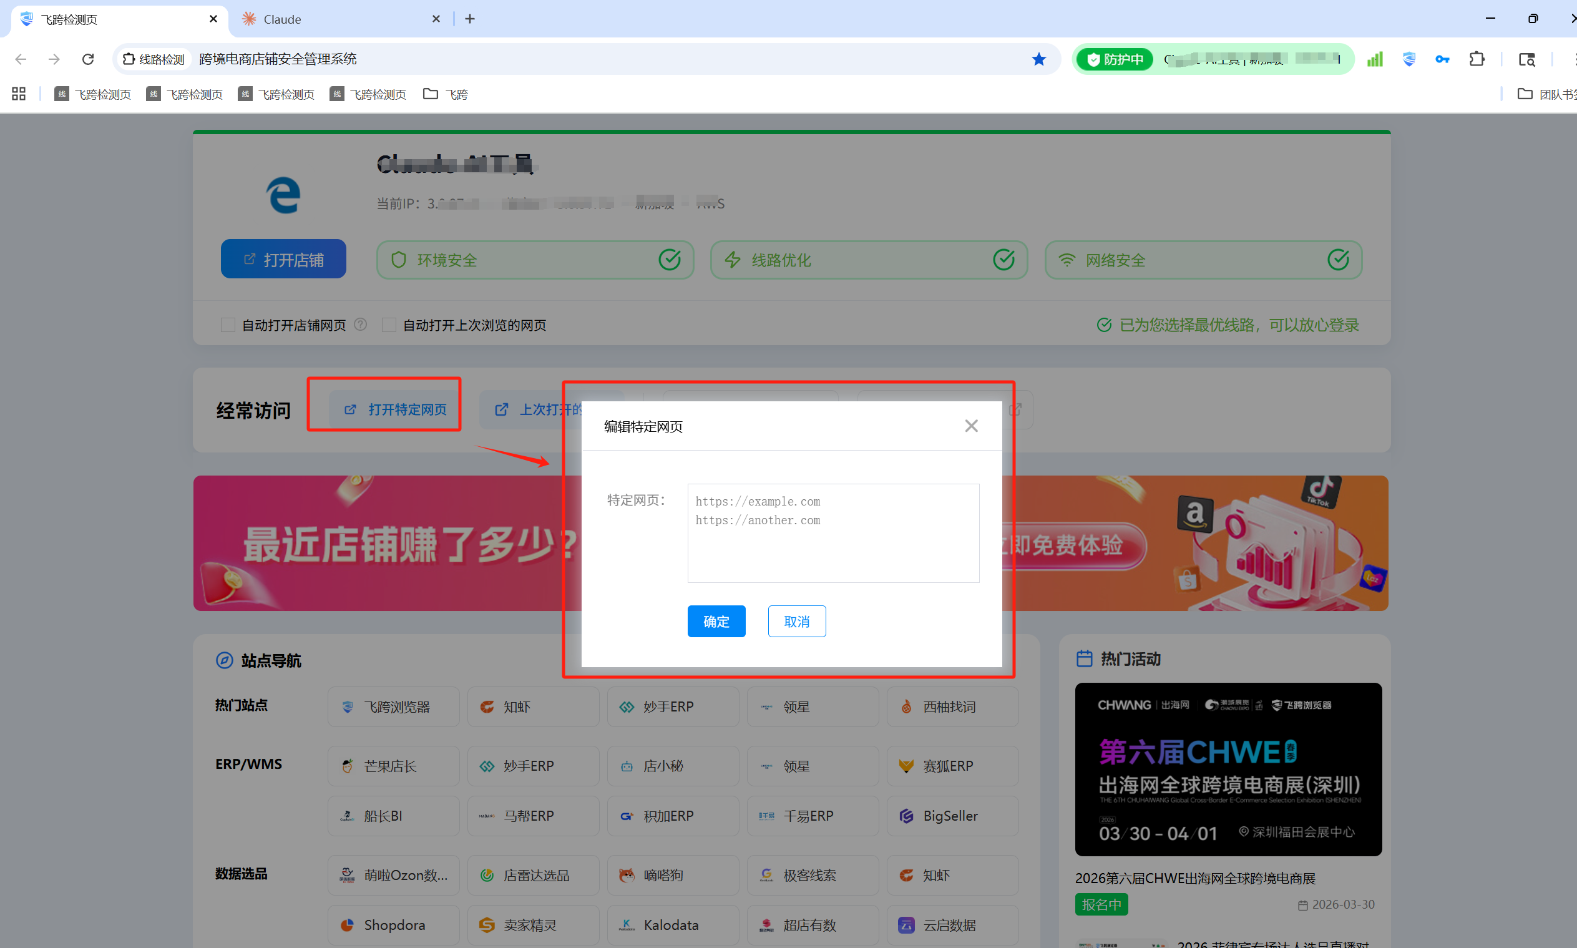Open the 嘀嗒狗 site link
The image size is (1577, 948).
point(673,875)
